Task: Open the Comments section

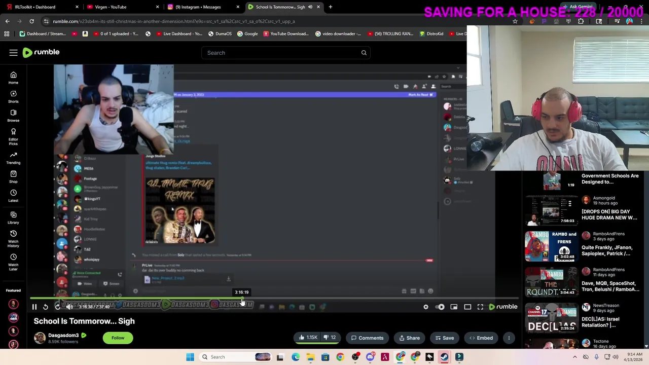Action: coord(367,338)
